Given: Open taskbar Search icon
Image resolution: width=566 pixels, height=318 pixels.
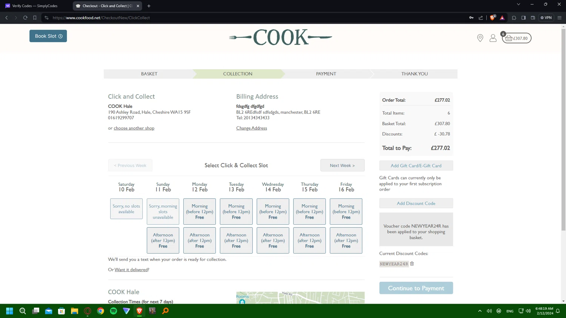Looking at the screenshot, I should click(23, 311).
